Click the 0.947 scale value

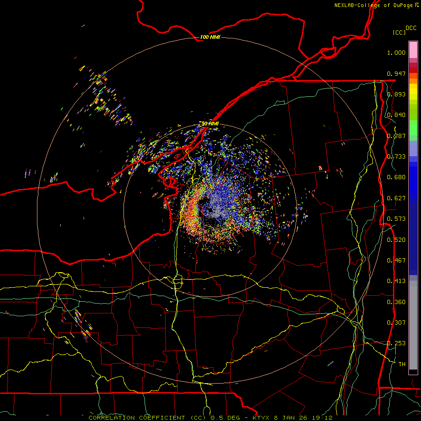[x=396, y=73]
